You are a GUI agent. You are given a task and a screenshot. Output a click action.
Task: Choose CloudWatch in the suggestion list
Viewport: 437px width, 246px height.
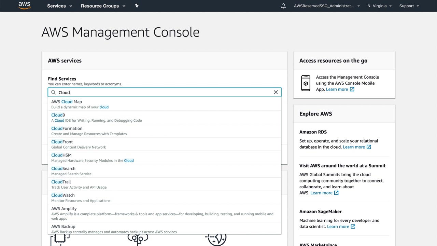pyautogui.click(x=63, y=195)
